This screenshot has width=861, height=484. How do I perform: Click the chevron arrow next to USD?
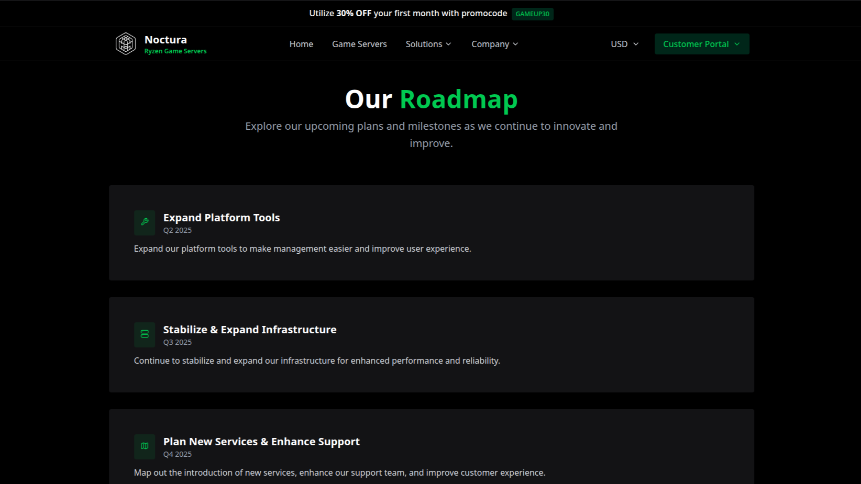[636, 44]
